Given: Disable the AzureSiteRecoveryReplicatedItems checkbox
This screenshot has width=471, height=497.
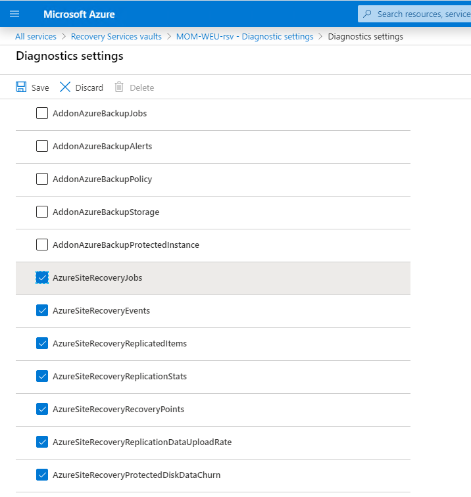Looking at the screenshot, I should 42,343.
